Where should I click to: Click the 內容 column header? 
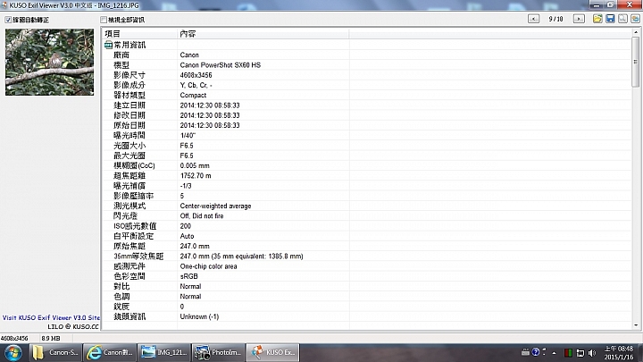(x=263, y=34)
